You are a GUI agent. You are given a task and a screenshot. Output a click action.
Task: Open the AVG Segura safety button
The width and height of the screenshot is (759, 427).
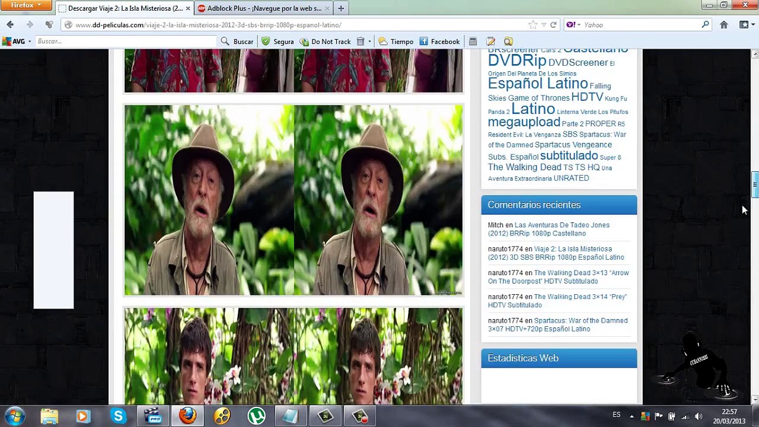click(x=278, y=42)
